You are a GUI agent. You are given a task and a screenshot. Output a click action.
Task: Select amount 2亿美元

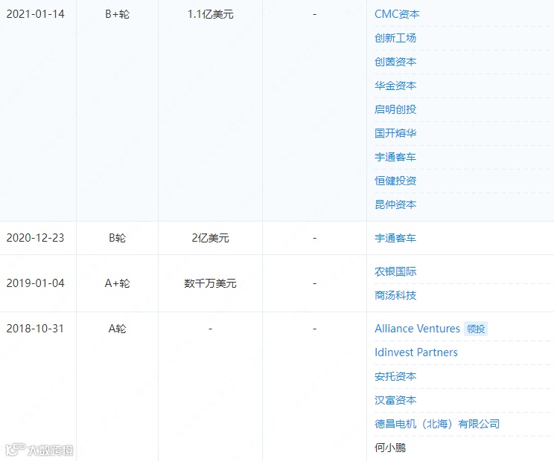(x=210, y=238)
